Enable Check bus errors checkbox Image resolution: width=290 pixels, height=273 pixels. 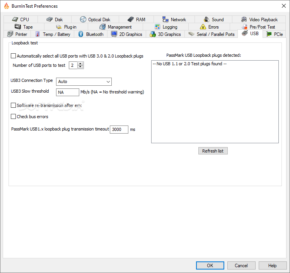tap(13, 117)
